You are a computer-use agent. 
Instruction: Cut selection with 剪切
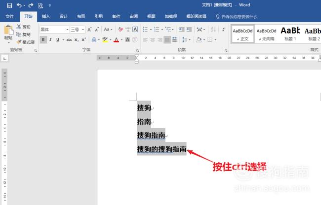(24, 27)
